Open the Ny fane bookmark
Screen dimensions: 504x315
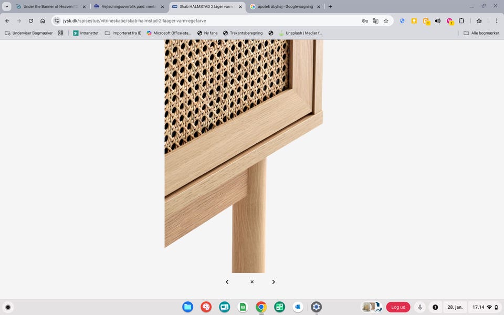[207, 33]
